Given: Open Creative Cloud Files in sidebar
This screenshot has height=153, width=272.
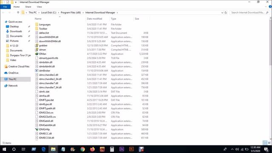Looking at the screenshot, I should pos(19,66).
